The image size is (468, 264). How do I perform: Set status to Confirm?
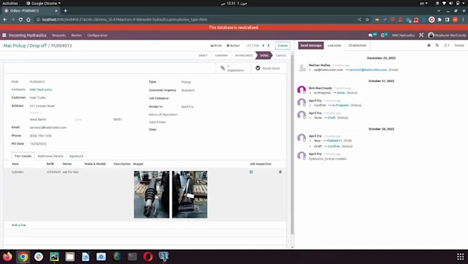(221, 56)
